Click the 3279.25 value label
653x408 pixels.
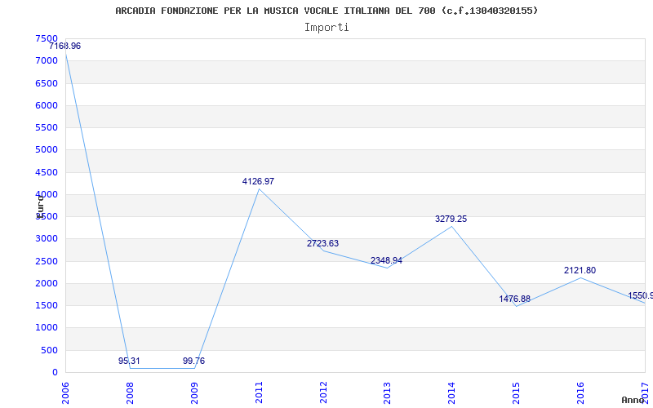pyautogui.click(x=451, y=219)
